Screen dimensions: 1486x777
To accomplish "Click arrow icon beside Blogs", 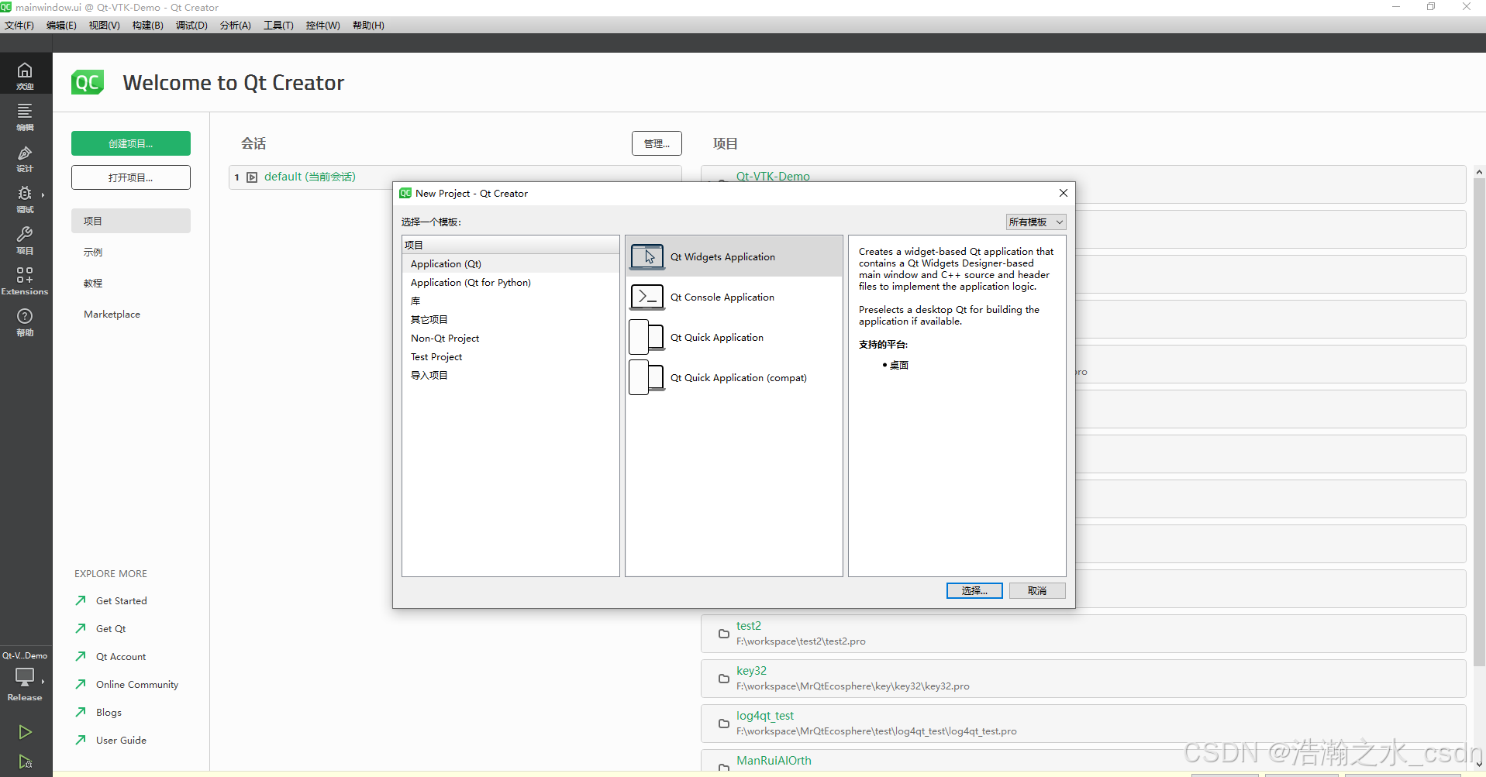I will 81,712.
